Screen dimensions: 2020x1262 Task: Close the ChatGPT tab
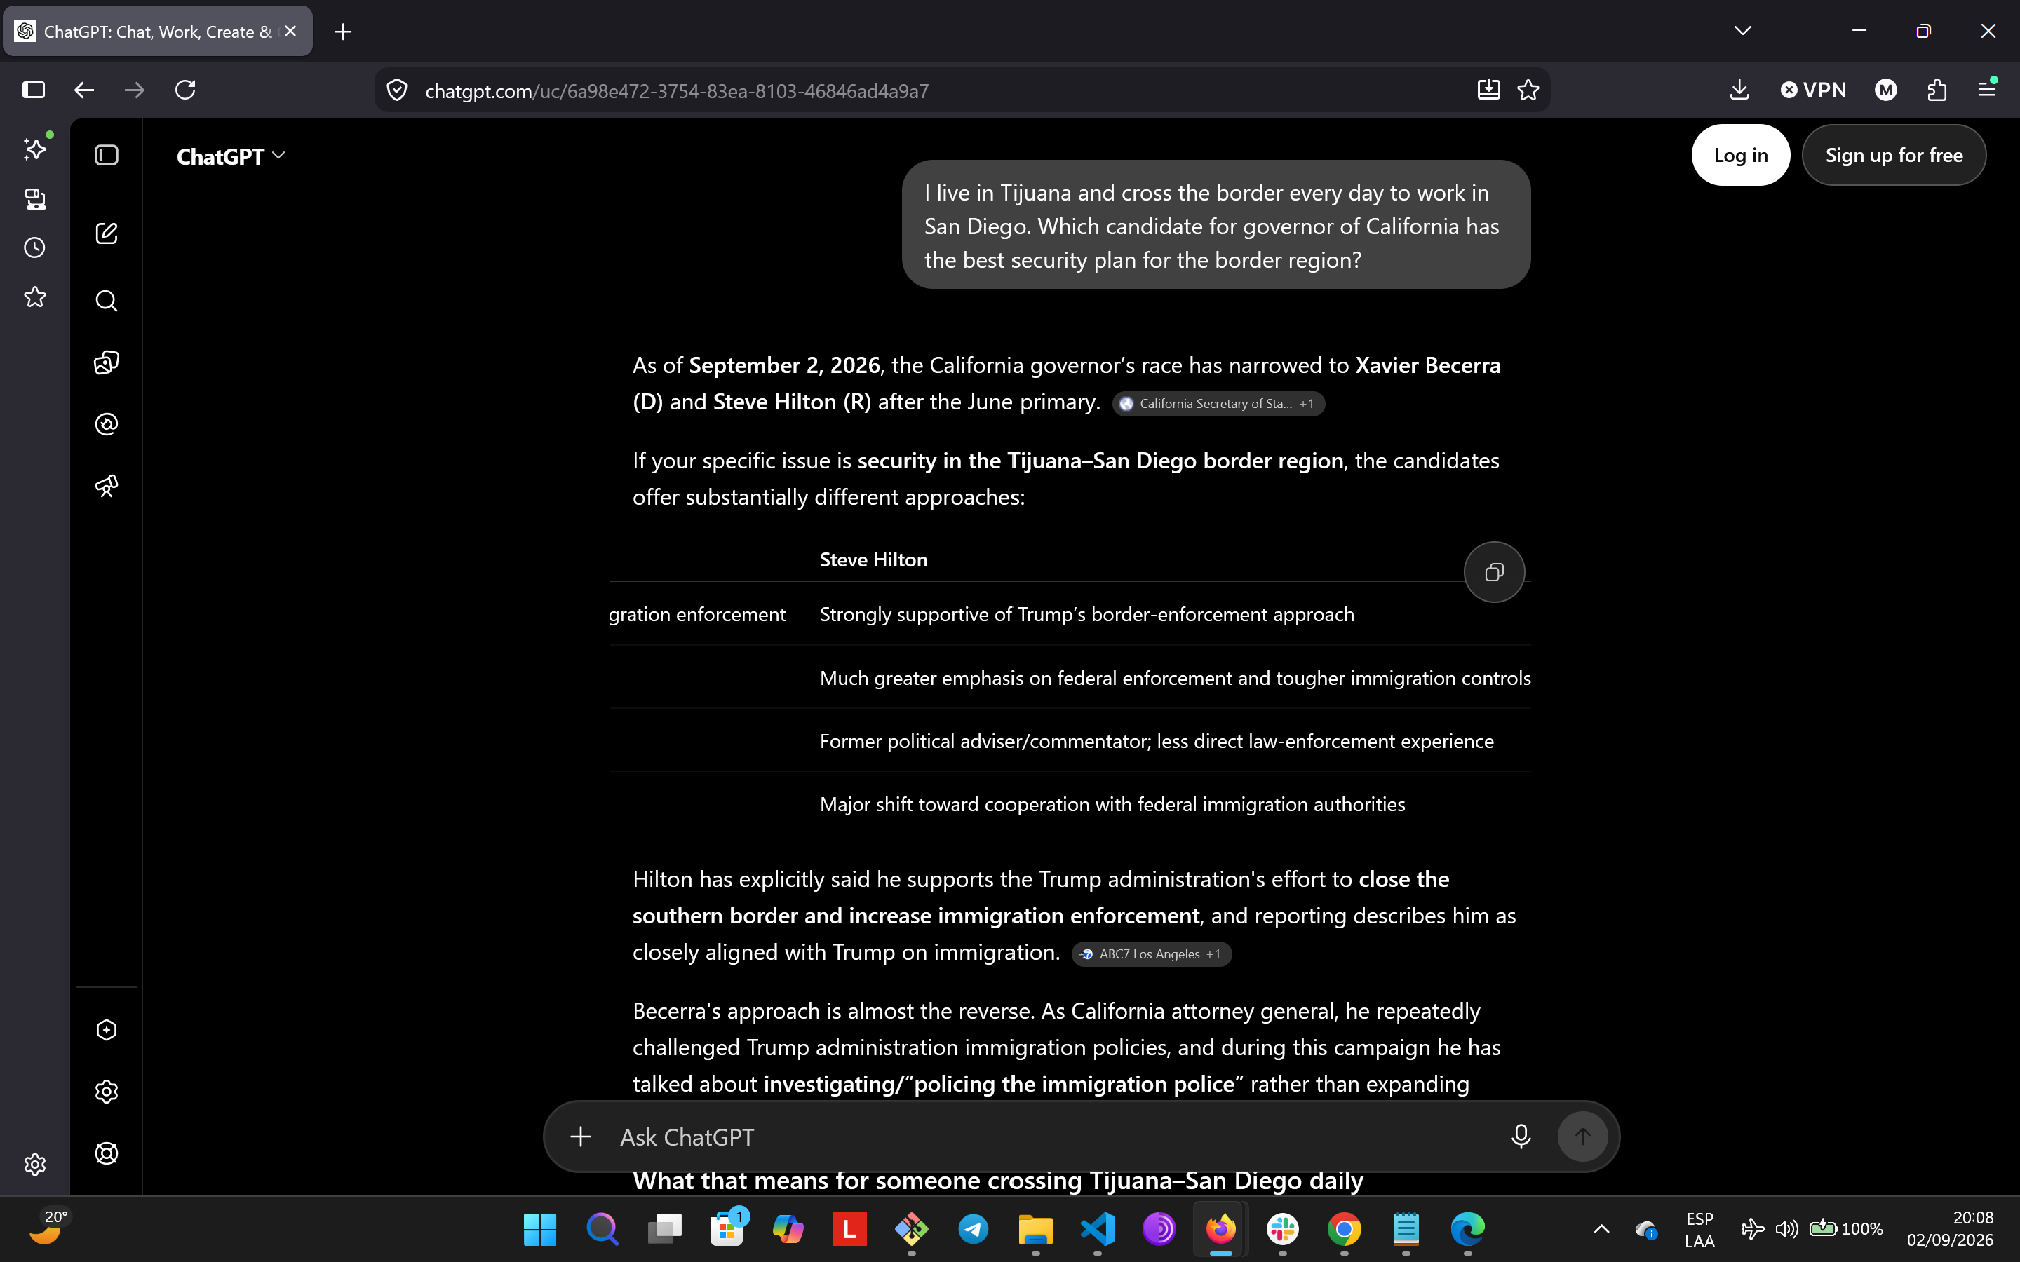click(x=290, y=32)
